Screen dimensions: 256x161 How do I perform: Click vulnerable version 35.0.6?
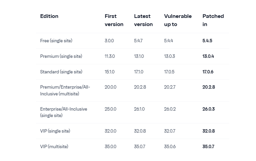pos(170,146)
